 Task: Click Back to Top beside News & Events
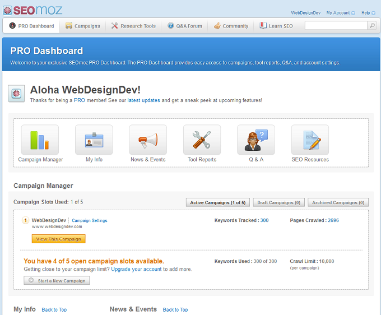click(x=175, y=309)
